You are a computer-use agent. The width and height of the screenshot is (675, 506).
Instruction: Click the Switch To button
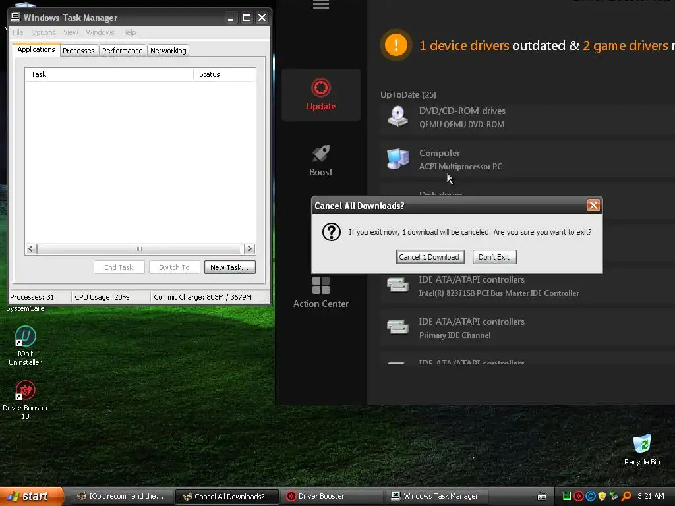(174, 267)
